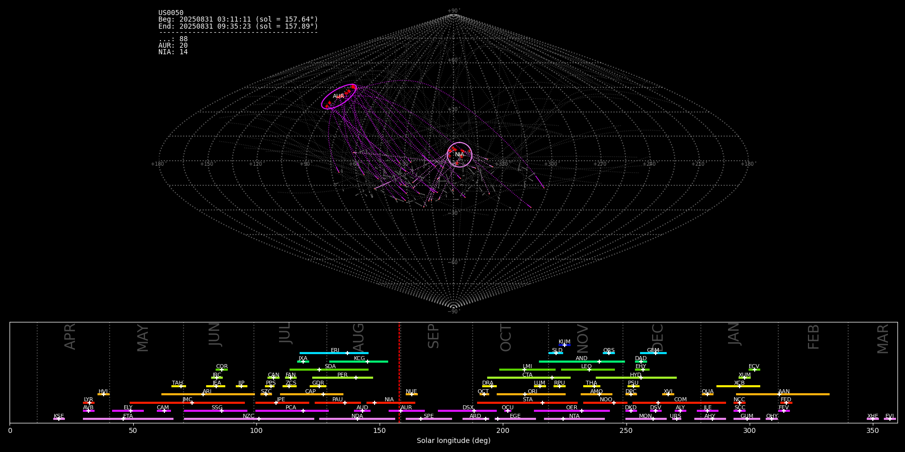Click the AAN shower label
This screenshot has width=905, height=452.
pos(784,392)
